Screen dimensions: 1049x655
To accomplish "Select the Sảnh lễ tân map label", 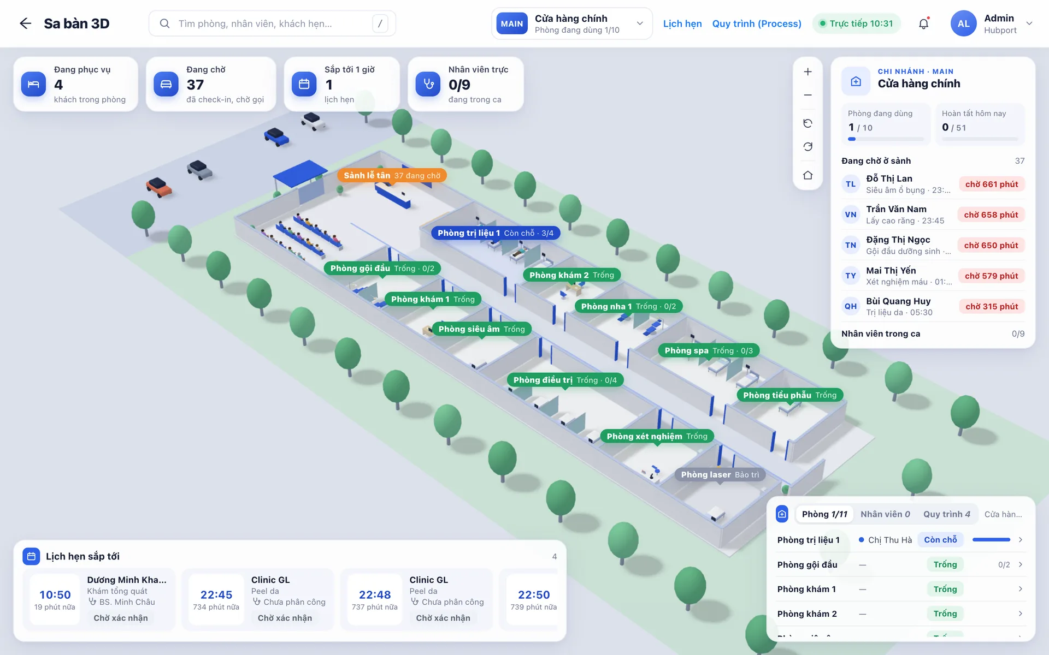I will pyautogui.click(x=392, y=176).
